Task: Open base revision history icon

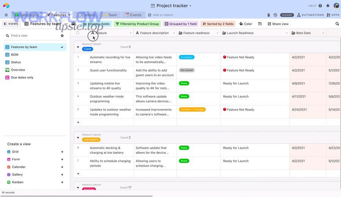Action: [275, 15]
